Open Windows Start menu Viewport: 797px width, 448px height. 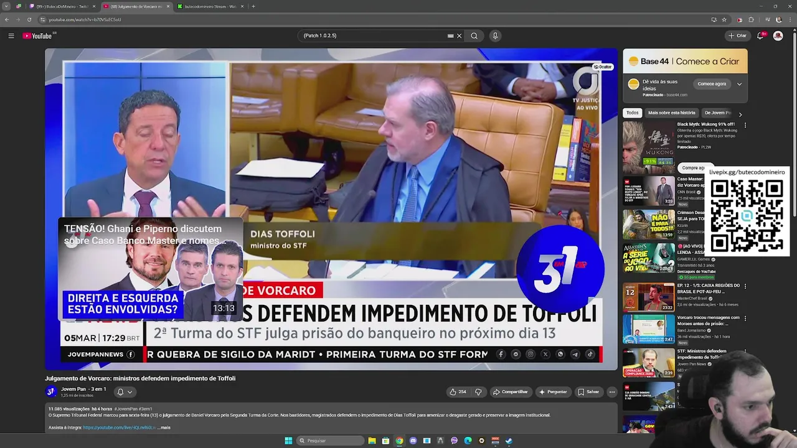[288, 441]
